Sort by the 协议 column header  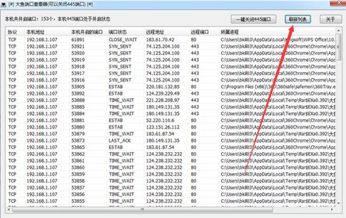[x=12, y=32]
